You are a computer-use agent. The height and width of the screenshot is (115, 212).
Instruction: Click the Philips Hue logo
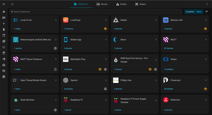116,80
